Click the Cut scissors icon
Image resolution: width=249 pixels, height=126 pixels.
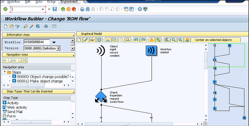click(x=108, y=40)
